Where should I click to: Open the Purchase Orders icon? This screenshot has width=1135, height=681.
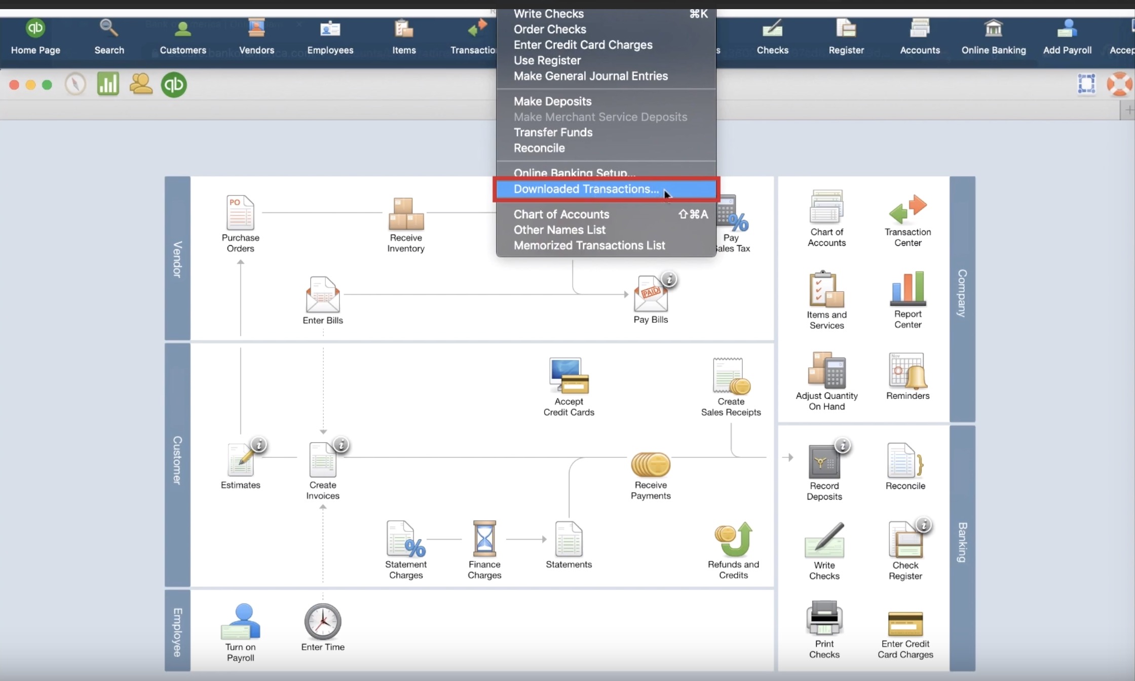click(240, 213)
